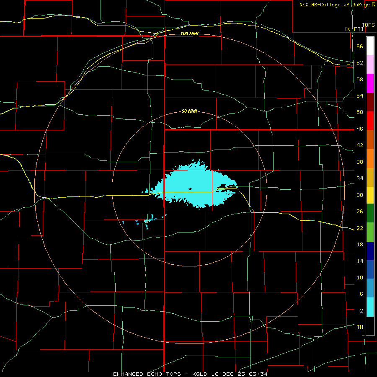
Task: Click the yellow swatch beside 30
Action: point(370,195)
